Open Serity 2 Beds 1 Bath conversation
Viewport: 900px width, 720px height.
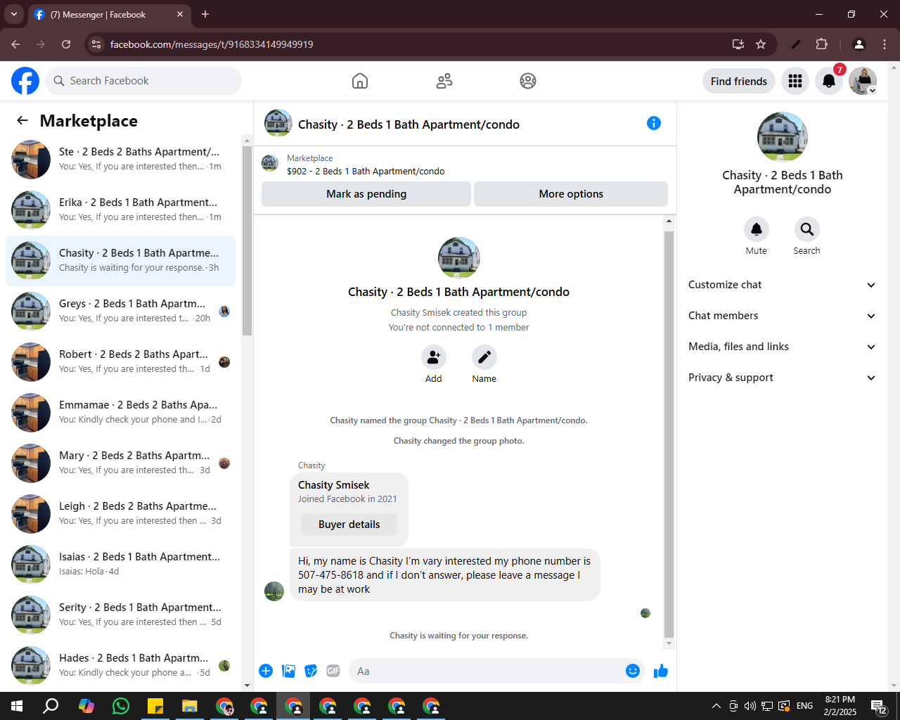[x=120, y=615]
